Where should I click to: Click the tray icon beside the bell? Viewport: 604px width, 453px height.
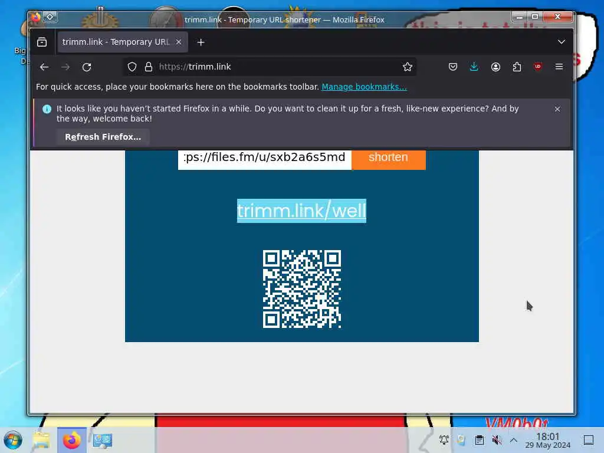click(461, 439)
